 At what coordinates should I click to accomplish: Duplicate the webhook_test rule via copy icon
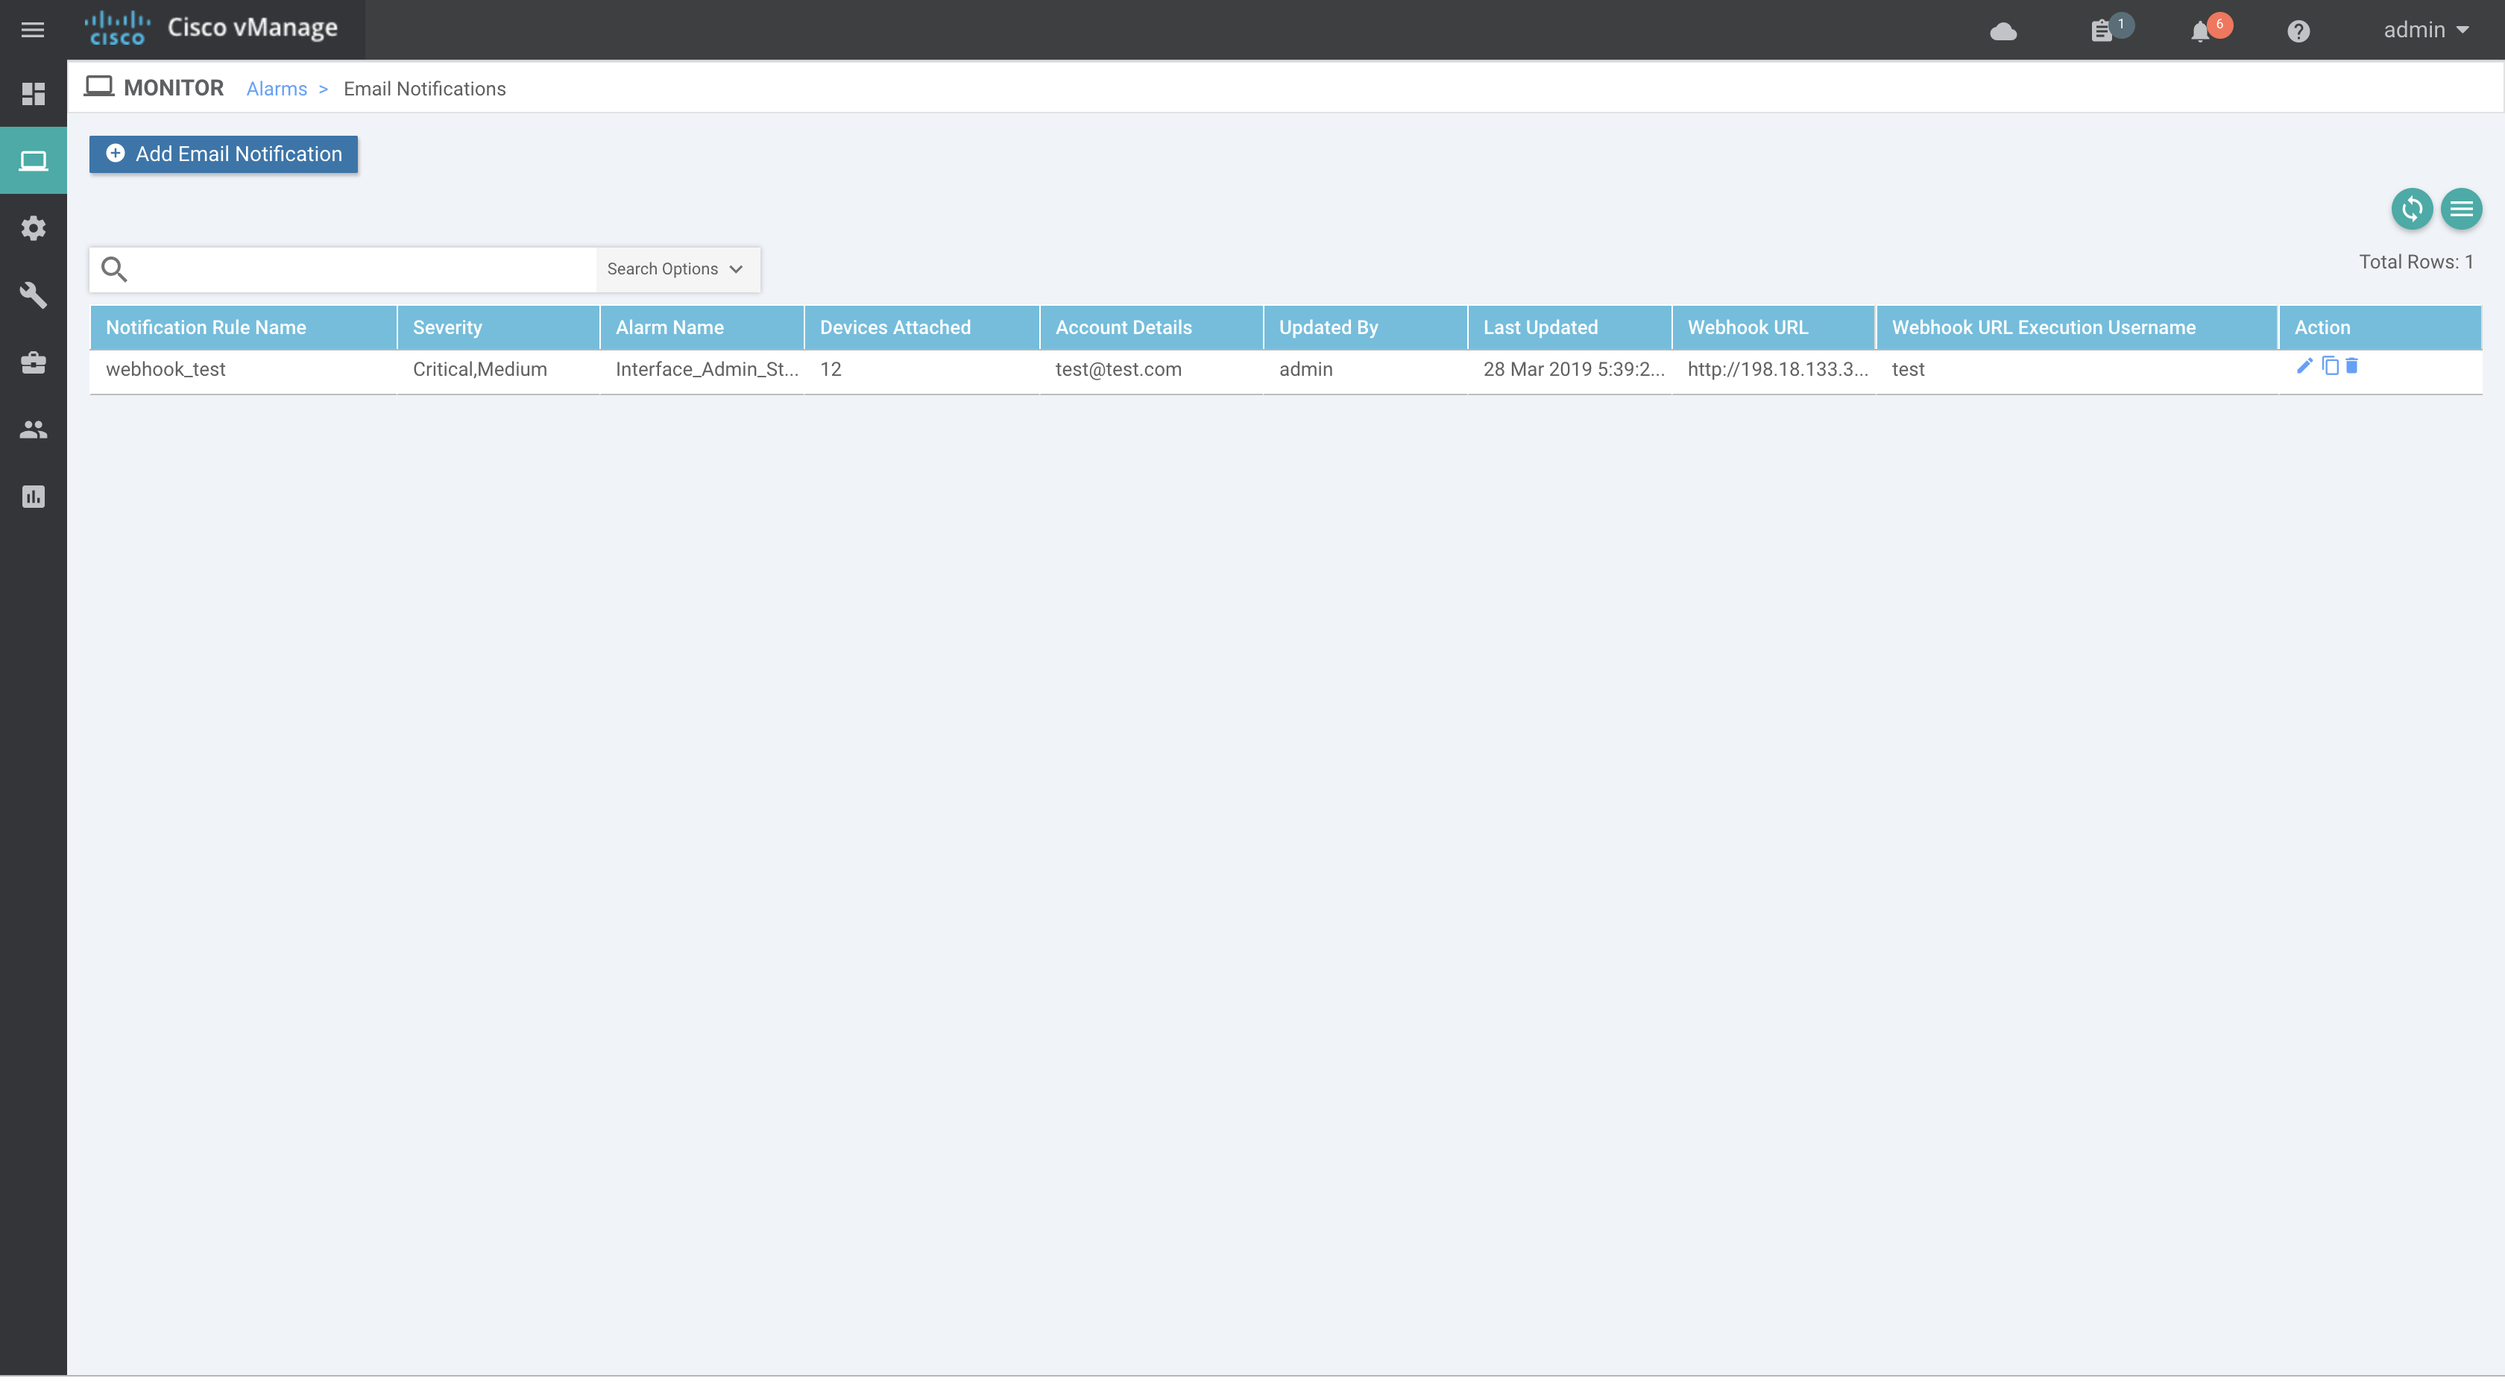(2329, 365)
